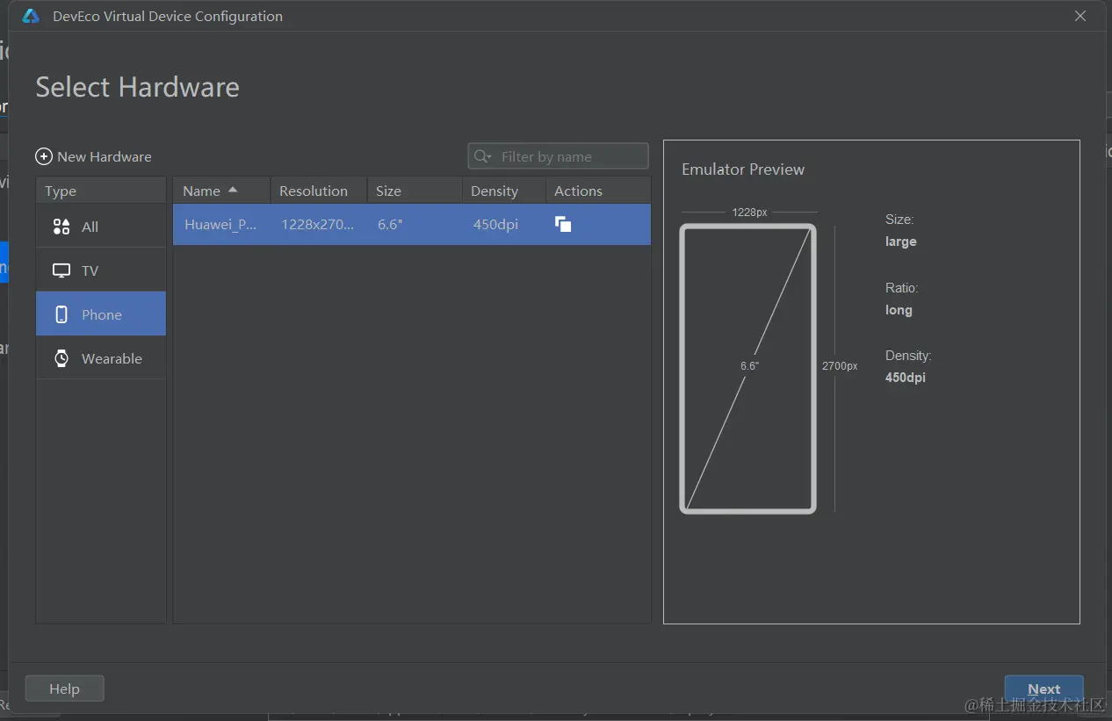Click the Emulator Preview heading
The width and height of the screenshot is (1112, 721).
point(743,169)
